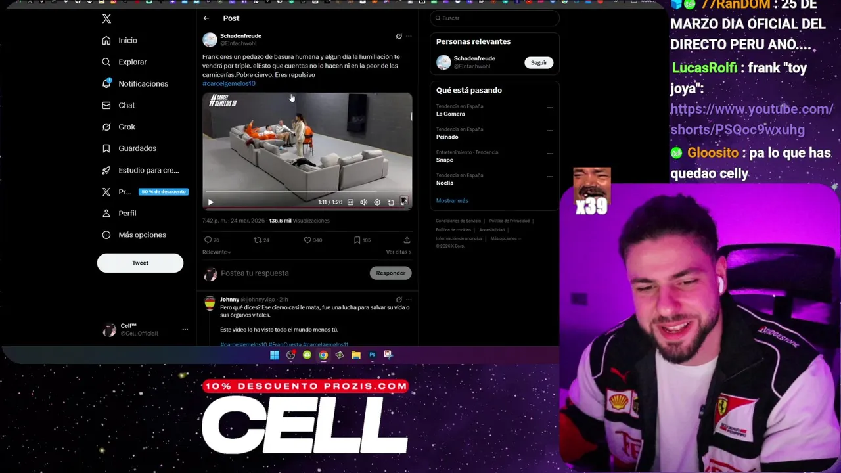Open Premium 50% de descuento item
The image size is (841, 473).
145,192
